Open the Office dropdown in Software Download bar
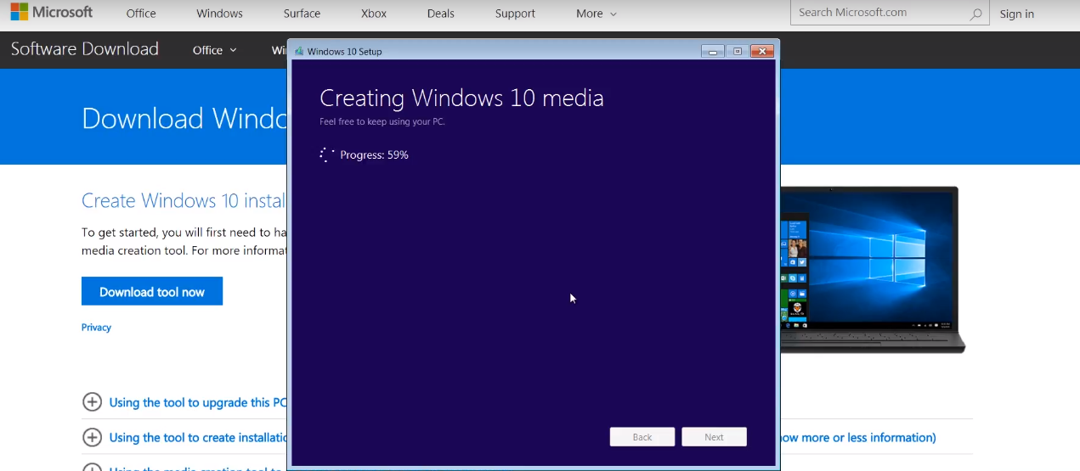 pyautogui.click(x=215, y=50)
